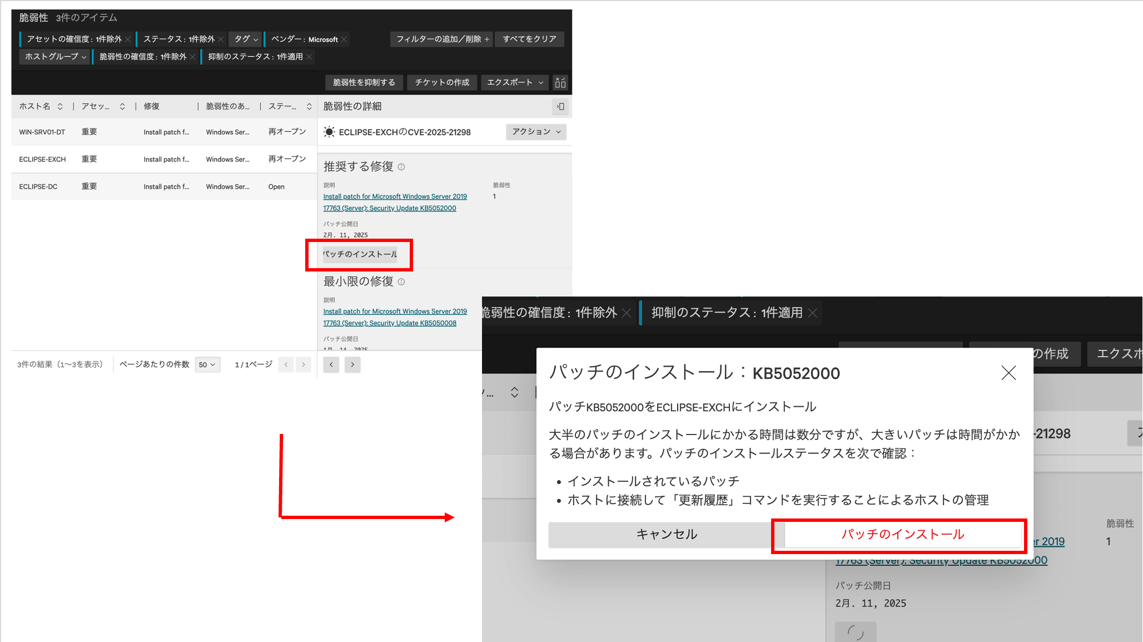Click 脆弱性を抑制する button

364,82
